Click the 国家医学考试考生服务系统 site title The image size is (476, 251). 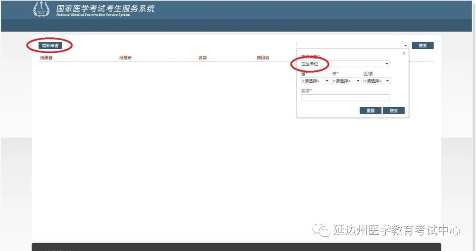click(x=105, y=8)
